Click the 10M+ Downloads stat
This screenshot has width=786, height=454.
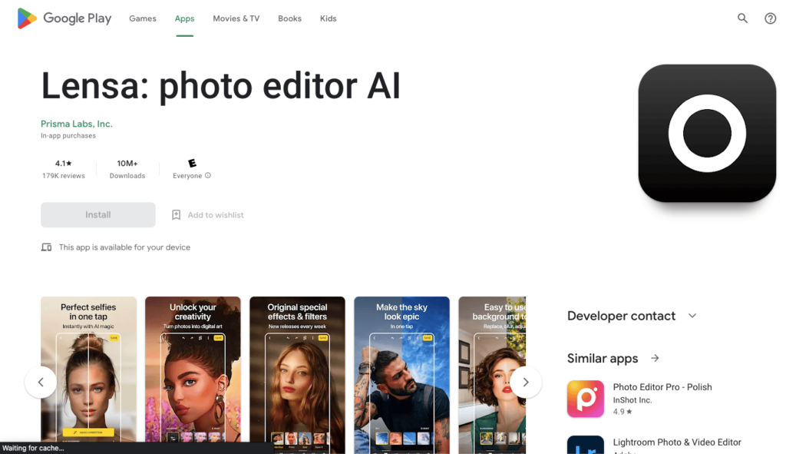pyautogui.click(x=127, y=169)
